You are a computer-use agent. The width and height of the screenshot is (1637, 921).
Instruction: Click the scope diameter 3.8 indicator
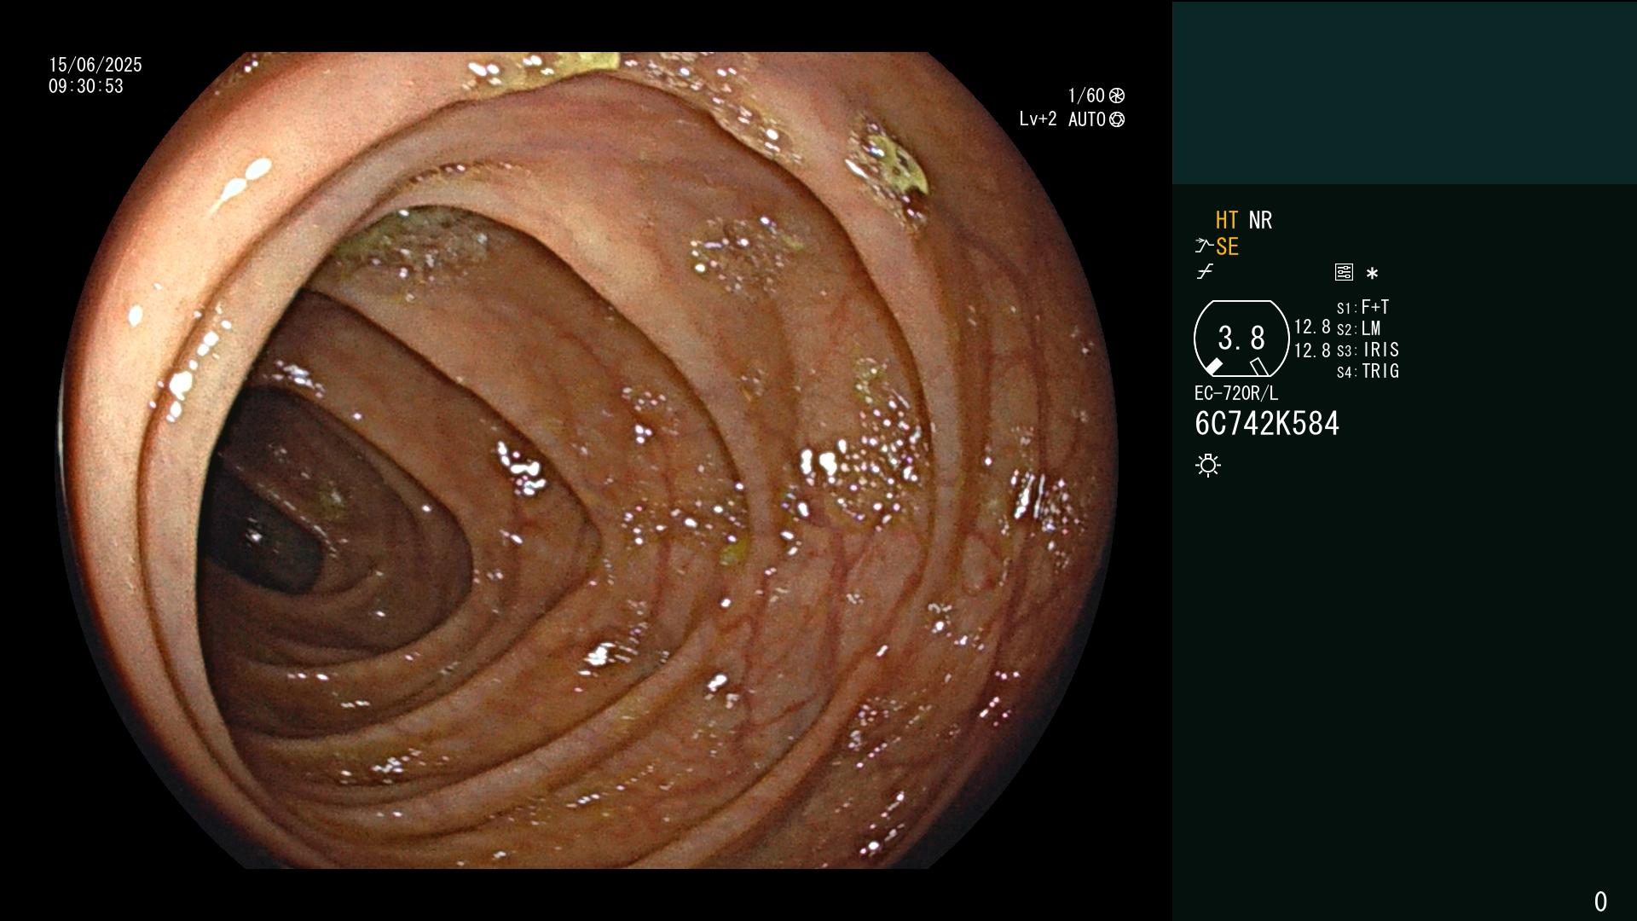point(1241,339)
